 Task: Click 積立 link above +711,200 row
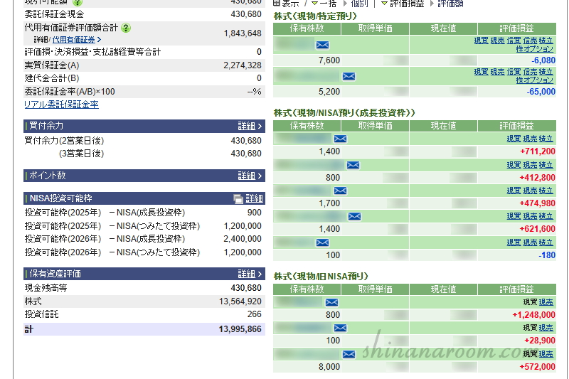[x=546, y=139]
